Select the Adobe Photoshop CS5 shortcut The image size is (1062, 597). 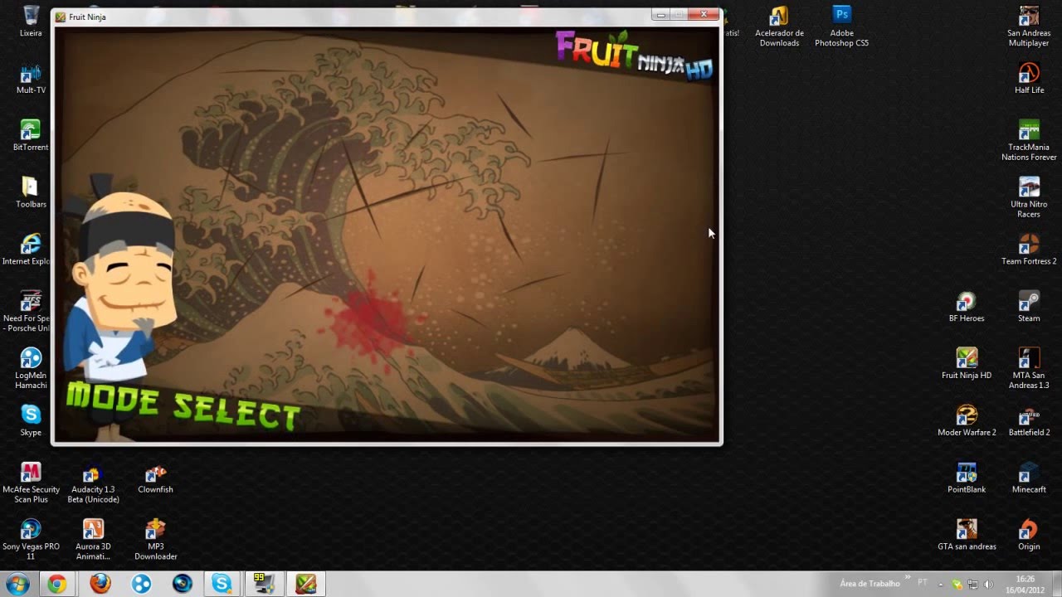[x=841, y=27]
